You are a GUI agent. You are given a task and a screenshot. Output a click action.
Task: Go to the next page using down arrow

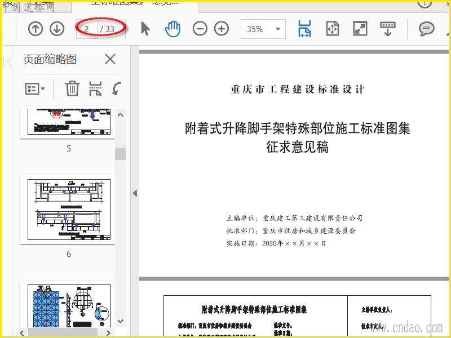point(57,29)
